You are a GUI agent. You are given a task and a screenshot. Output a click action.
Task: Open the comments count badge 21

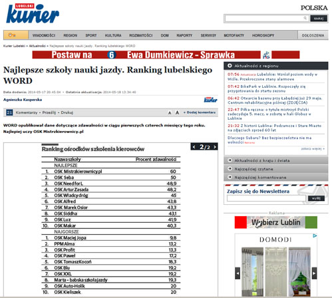[x=9, y=112]
